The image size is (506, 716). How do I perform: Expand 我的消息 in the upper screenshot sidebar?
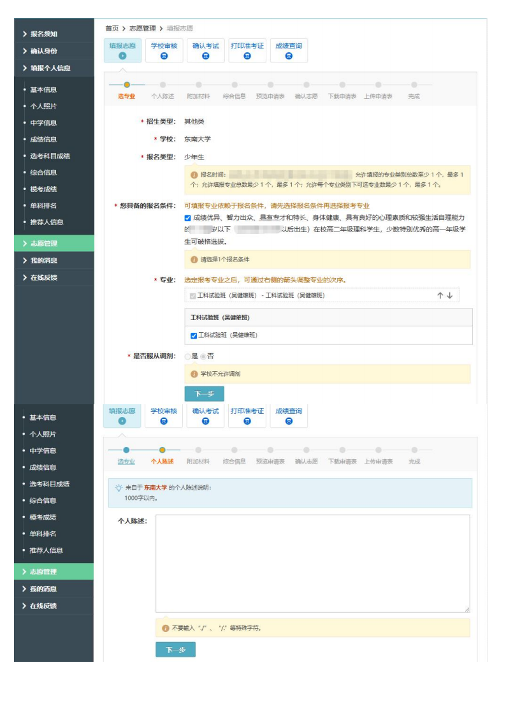(54, 260)
